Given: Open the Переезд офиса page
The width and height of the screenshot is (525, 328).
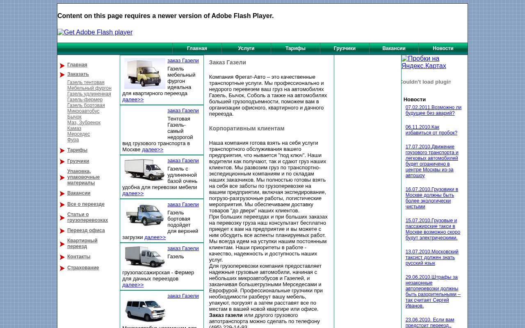Looking at the screenshot, I should tap(86, 230).
